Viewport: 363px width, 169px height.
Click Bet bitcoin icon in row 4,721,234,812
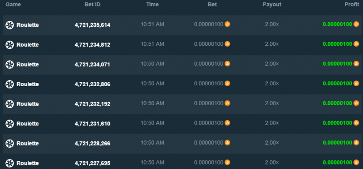pyautogui.click(x=227, y=43)
